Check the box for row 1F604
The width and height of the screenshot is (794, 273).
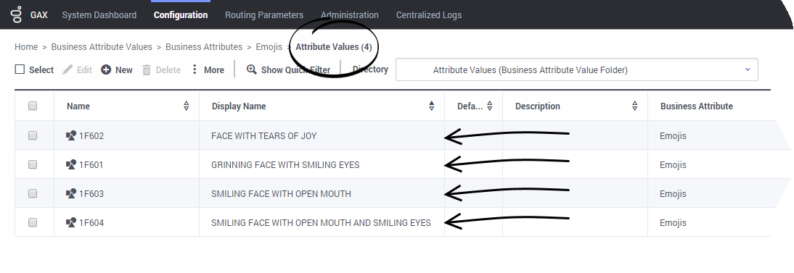(x=33, y=222)
